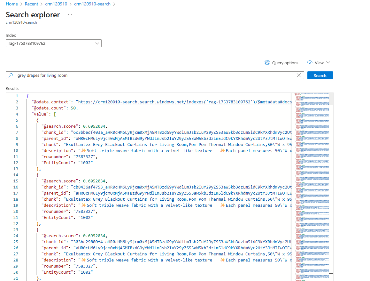The image size is (370, 281).
Task: Open crm120910-search breadcrumb link
Action: [x=92, y=4]
